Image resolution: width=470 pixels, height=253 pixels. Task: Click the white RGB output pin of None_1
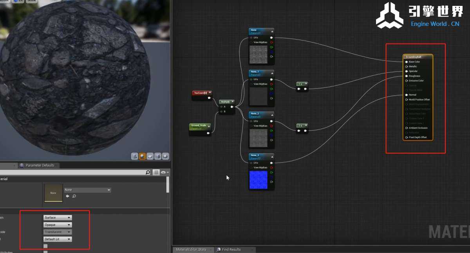(x=271, y=80)
